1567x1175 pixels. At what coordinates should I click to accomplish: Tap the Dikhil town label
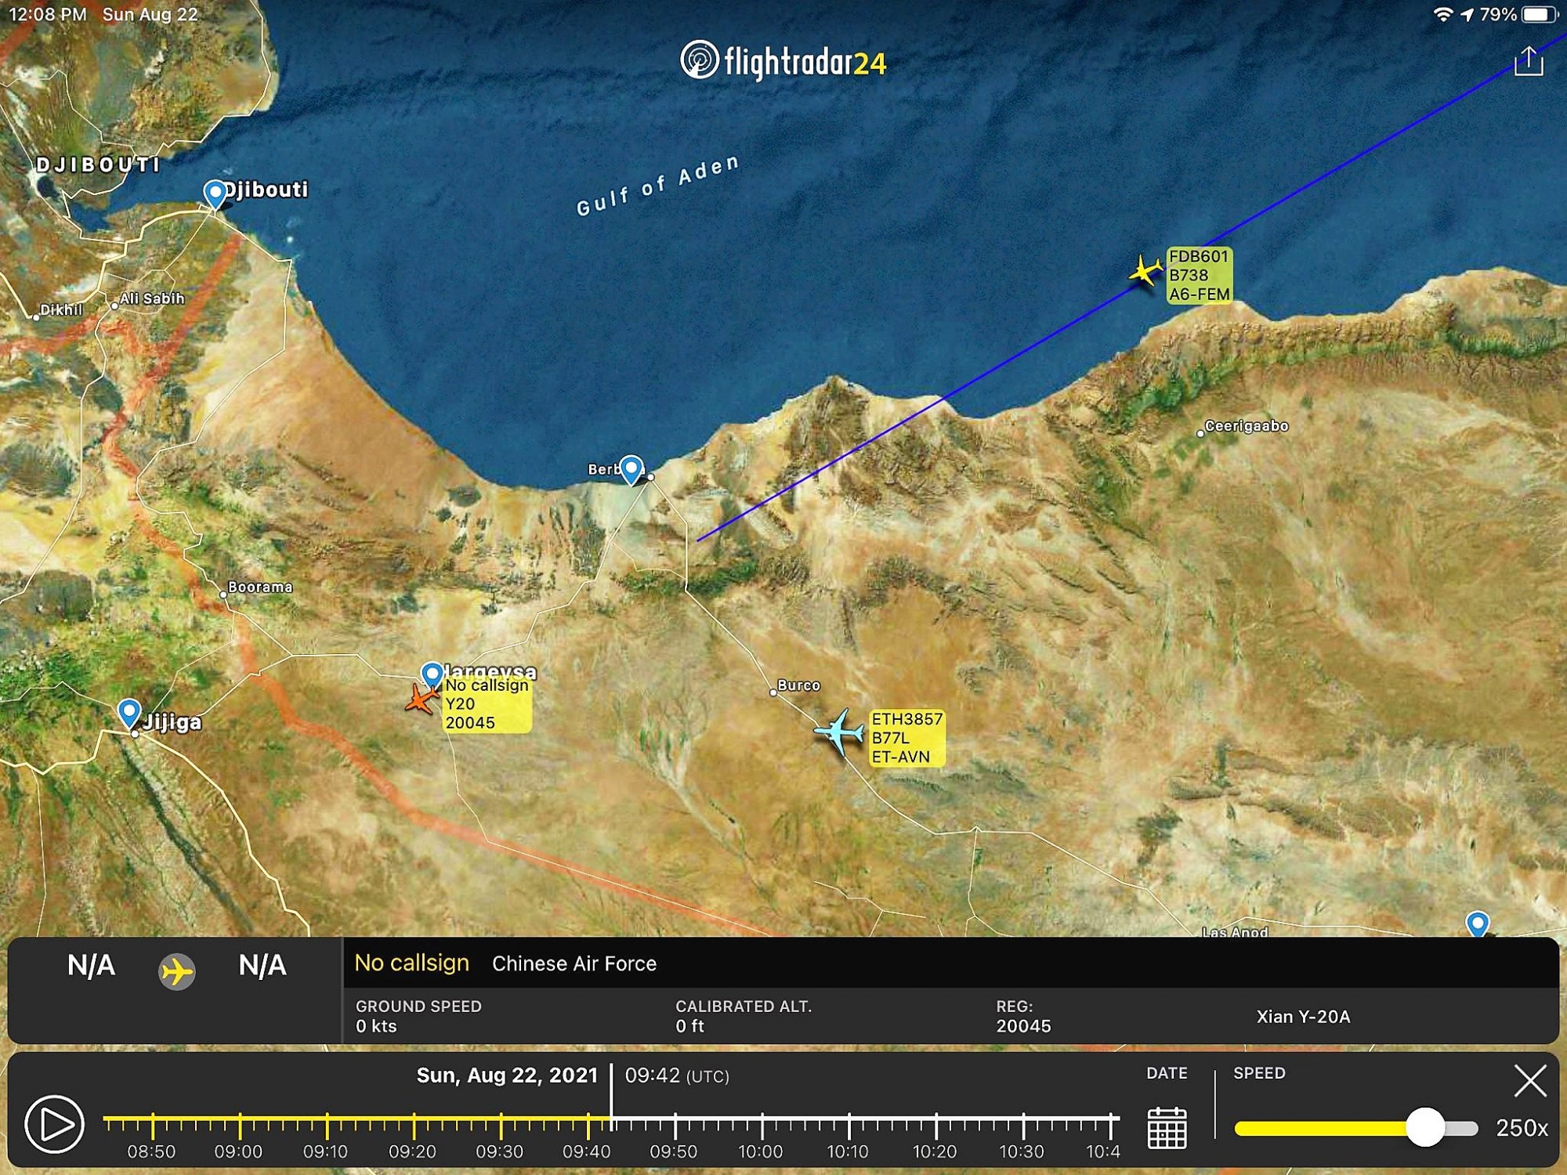pyautogui.click(x=61, y=309)
